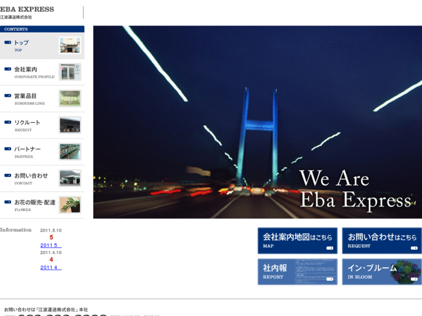Go to 営業品目 Business Line
The image size is (422, 316).
(x=42, y=99)
